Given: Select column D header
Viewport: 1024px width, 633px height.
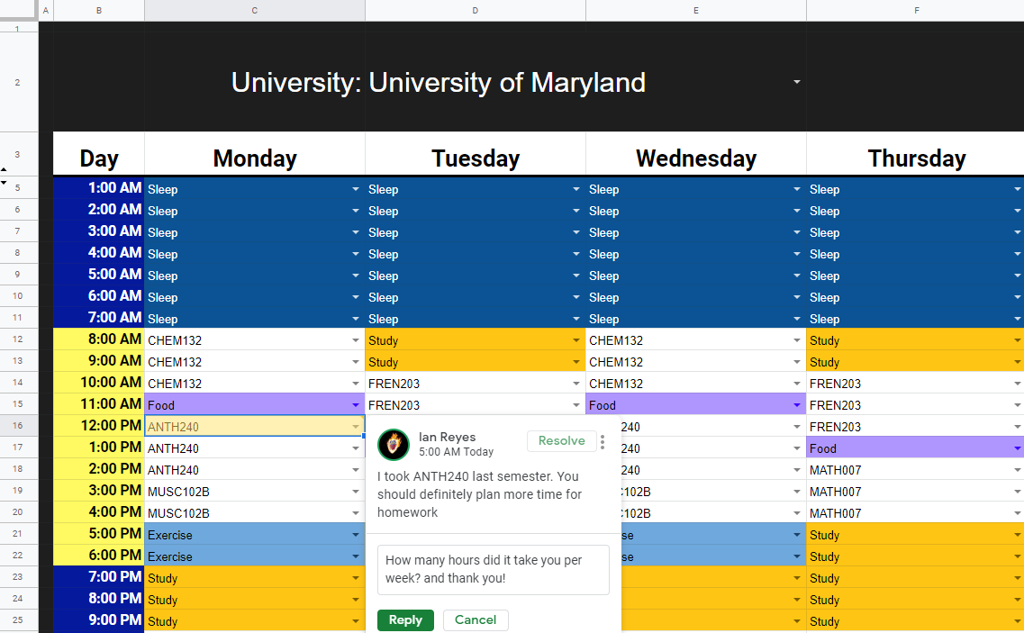Looking at the screenshot, I should [475, 10].
